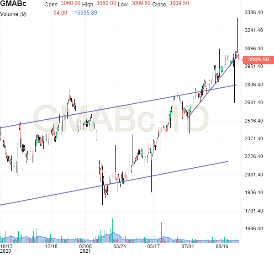Click the GMABc symbol title
The height and width of the screenshot is (255, 274).
[13, 4]
